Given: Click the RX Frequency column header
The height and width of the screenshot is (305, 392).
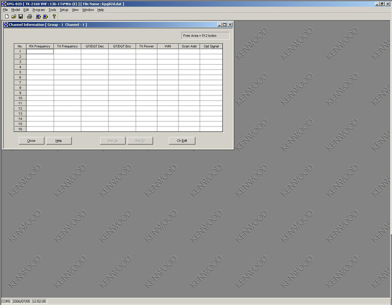Looking at the screenshot, I should click(40, 46).
